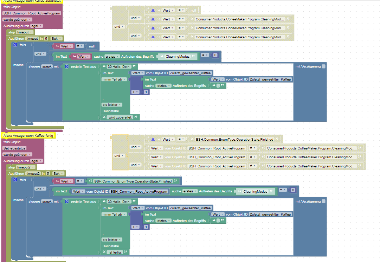Open 'timeout' dropdown in the stop block
Image resolution: width=380 pixels, height=262 pixels.
(x=25, y=32)
